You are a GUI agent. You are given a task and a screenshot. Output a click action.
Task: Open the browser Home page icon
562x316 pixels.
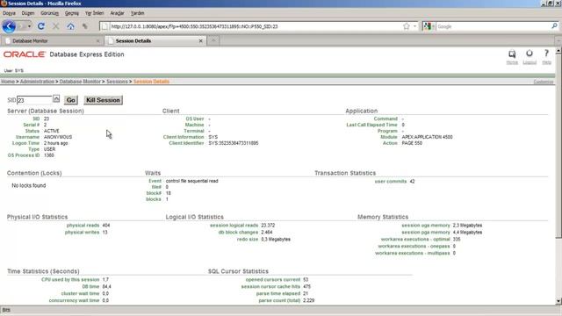[70, 26]
